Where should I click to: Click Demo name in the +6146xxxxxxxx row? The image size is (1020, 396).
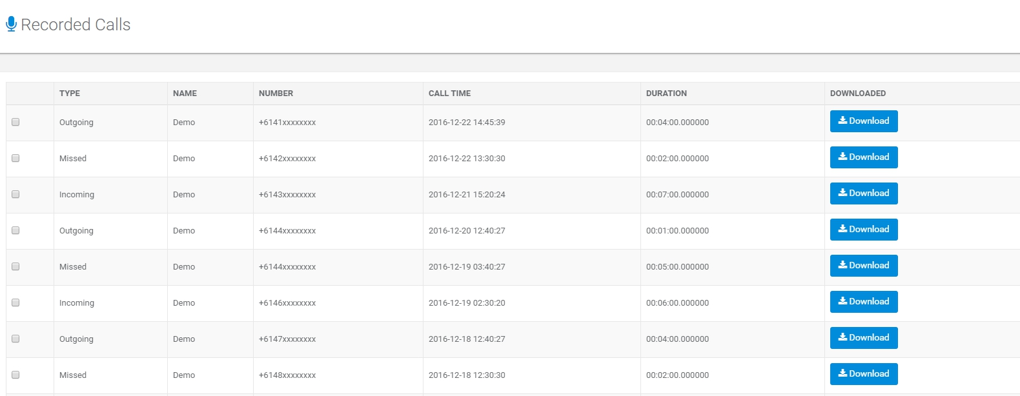pyautogui.click(x=184, y=303)
